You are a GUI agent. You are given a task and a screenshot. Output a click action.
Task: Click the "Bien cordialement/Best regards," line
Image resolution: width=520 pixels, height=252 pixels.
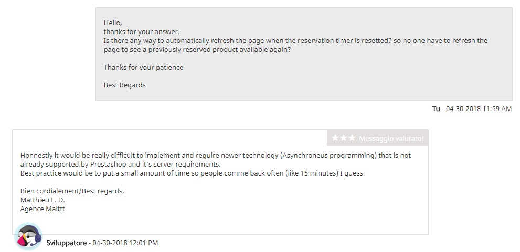coord(72,191)
